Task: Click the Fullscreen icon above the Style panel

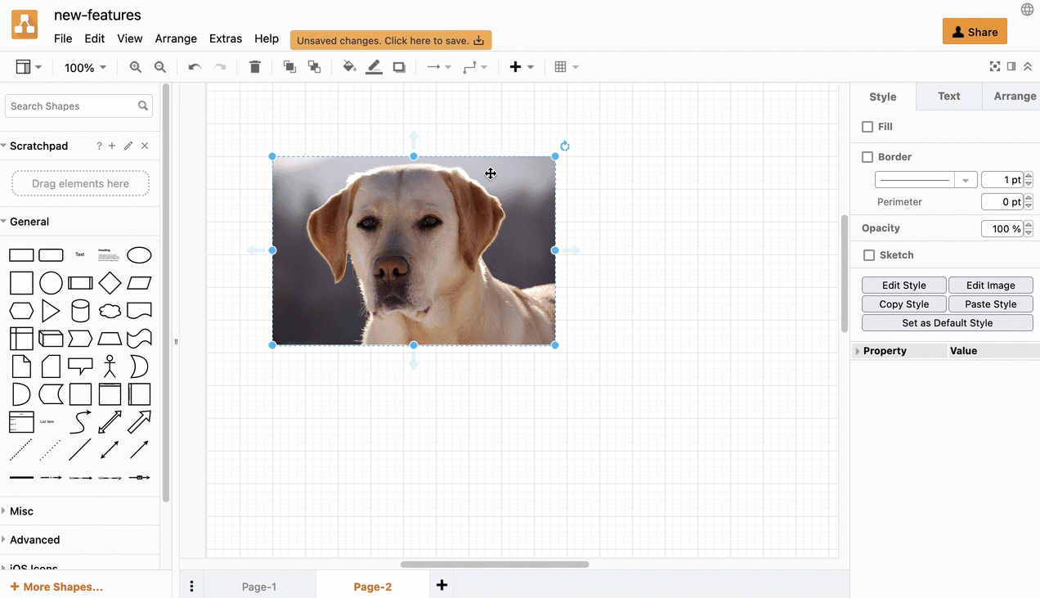Action: tap(994, 66)
